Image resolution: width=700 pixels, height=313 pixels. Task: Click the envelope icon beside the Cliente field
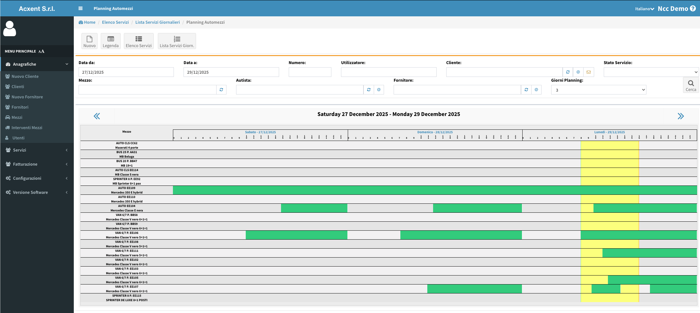click(x=588, y=72)
